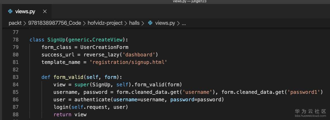The image size is (330, 120).
Task: Click the Python file icon in breadcrumbs
Action: point(150,23)
